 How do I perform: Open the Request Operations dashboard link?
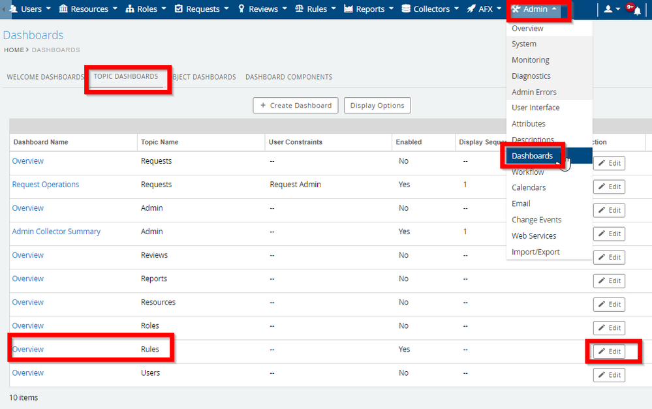coord(46,185)
